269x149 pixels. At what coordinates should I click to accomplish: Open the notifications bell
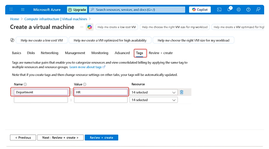(x=229, y=9)
